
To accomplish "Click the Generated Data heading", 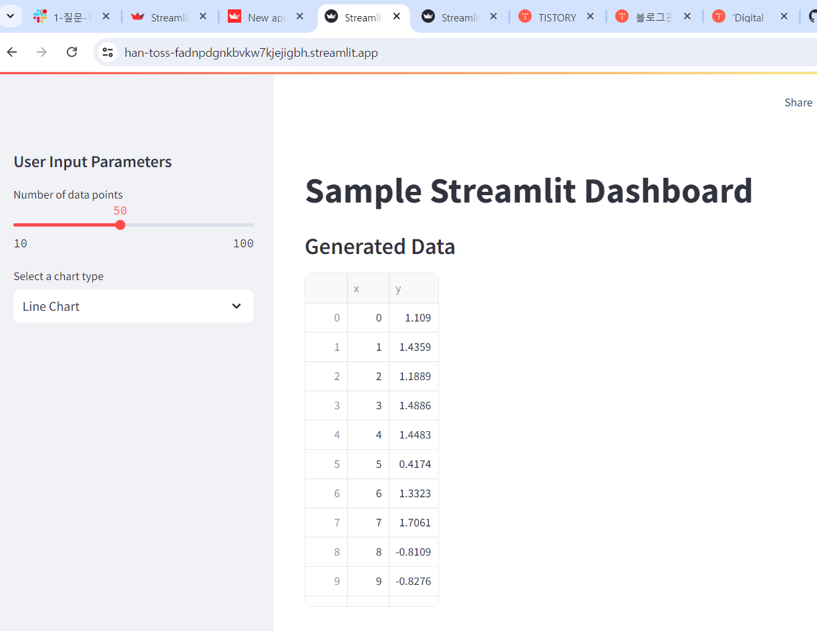I will coord(379,247).
